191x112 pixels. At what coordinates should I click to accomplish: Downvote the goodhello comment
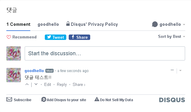[x=36, y=84]
